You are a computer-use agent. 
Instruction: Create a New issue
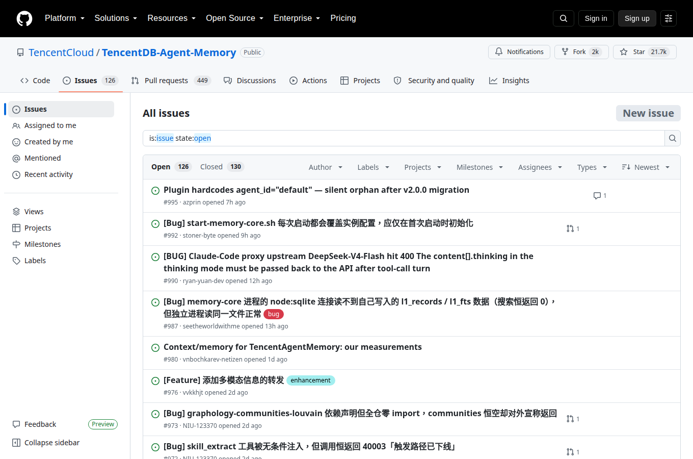pos(648,113)
